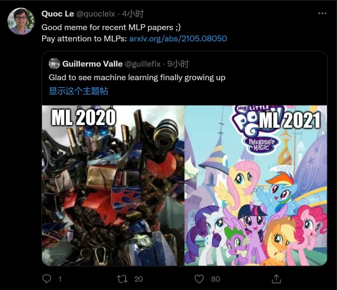
Task: Click the Quoc Le display name
Action: coord(58,14)
